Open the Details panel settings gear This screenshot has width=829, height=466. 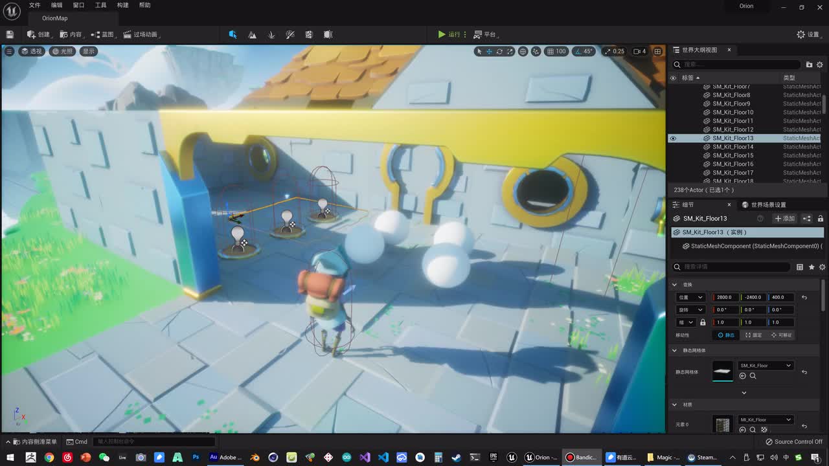pyautogui.click(x=823, y=267)
